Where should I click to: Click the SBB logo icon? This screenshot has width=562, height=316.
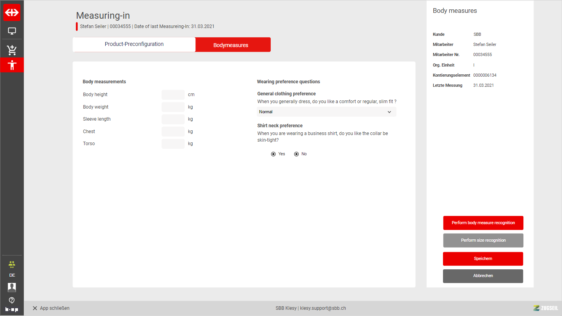[x=12, y=12]
